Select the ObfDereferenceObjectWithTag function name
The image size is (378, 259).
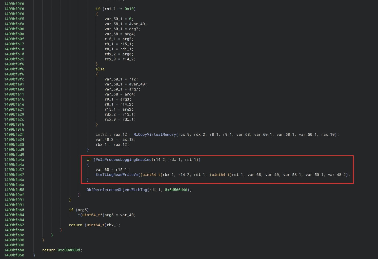[117, 190]
